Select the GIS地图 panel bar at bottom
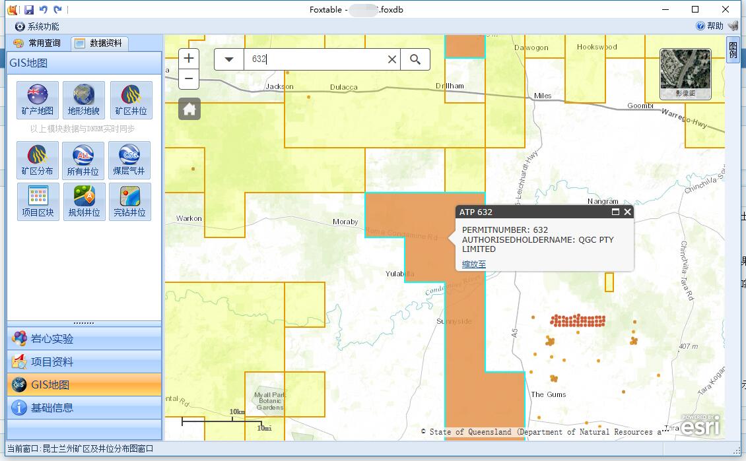Image resolution: width=746 pixels, height=461 pixels. coord(85,384)
